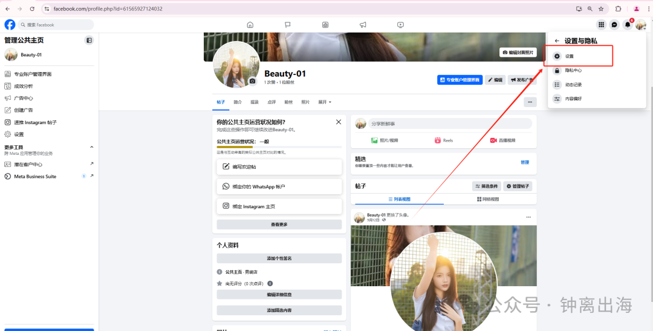Open browser extensions puzzle icon
The image size is (653, 331).
(x=618, y=8)
